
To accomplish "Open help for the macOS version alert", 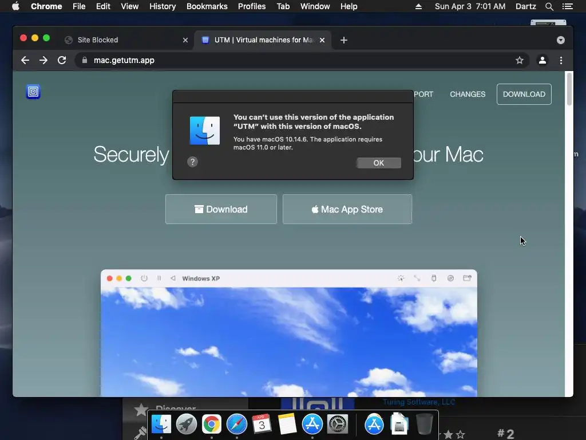I will point(192,162).
